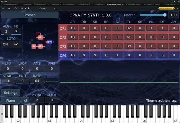The height and width of the screenshot is (123, 180).
Task: Open dropdown arrow on OPNA FM Synth tab
Action: click(123, 5)
